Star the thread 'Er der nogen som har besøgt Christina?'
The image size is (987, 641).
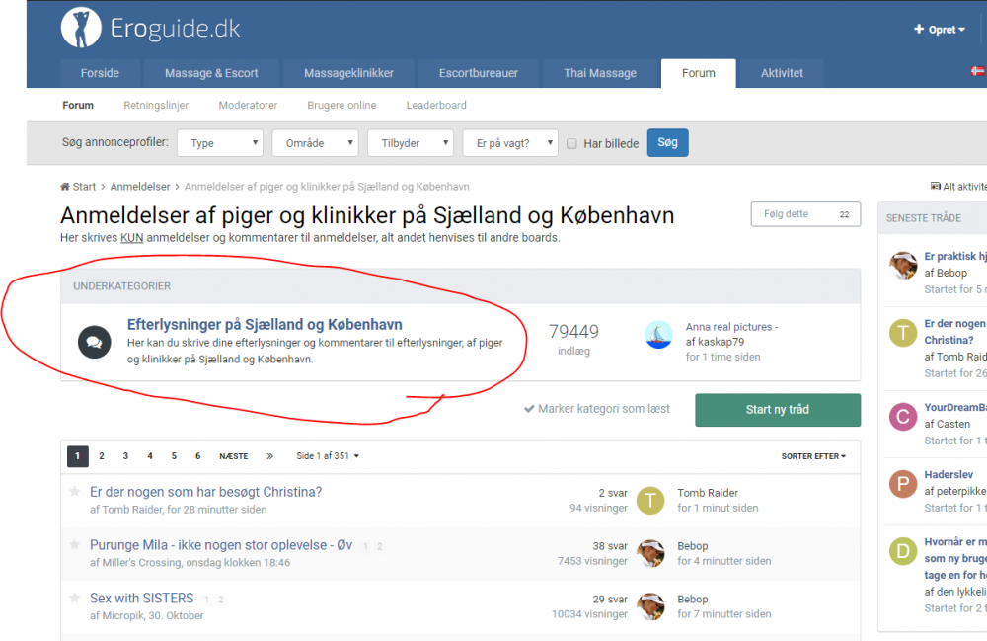[x=74, y=492]
